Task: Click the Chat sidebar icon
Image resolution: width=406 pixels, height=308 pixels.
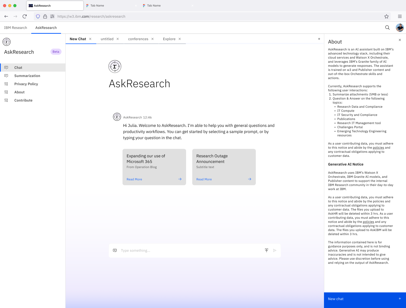Action: (x=6, y=68)
